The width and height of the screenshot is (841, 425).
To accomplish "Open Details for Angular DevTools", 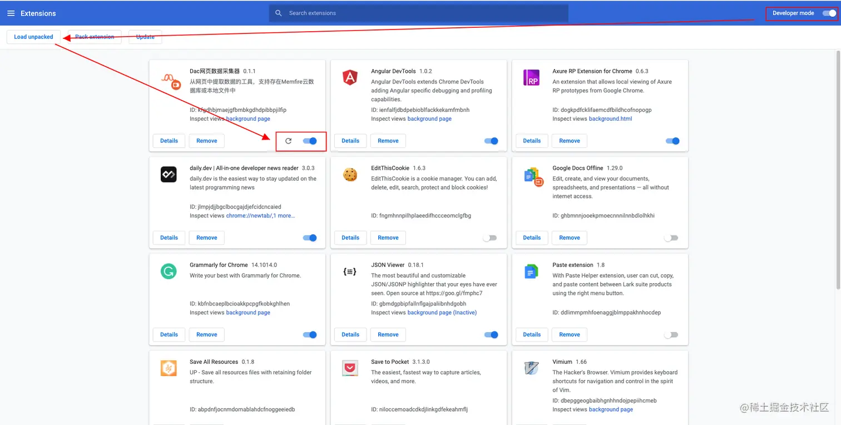I will pos(350,141).
